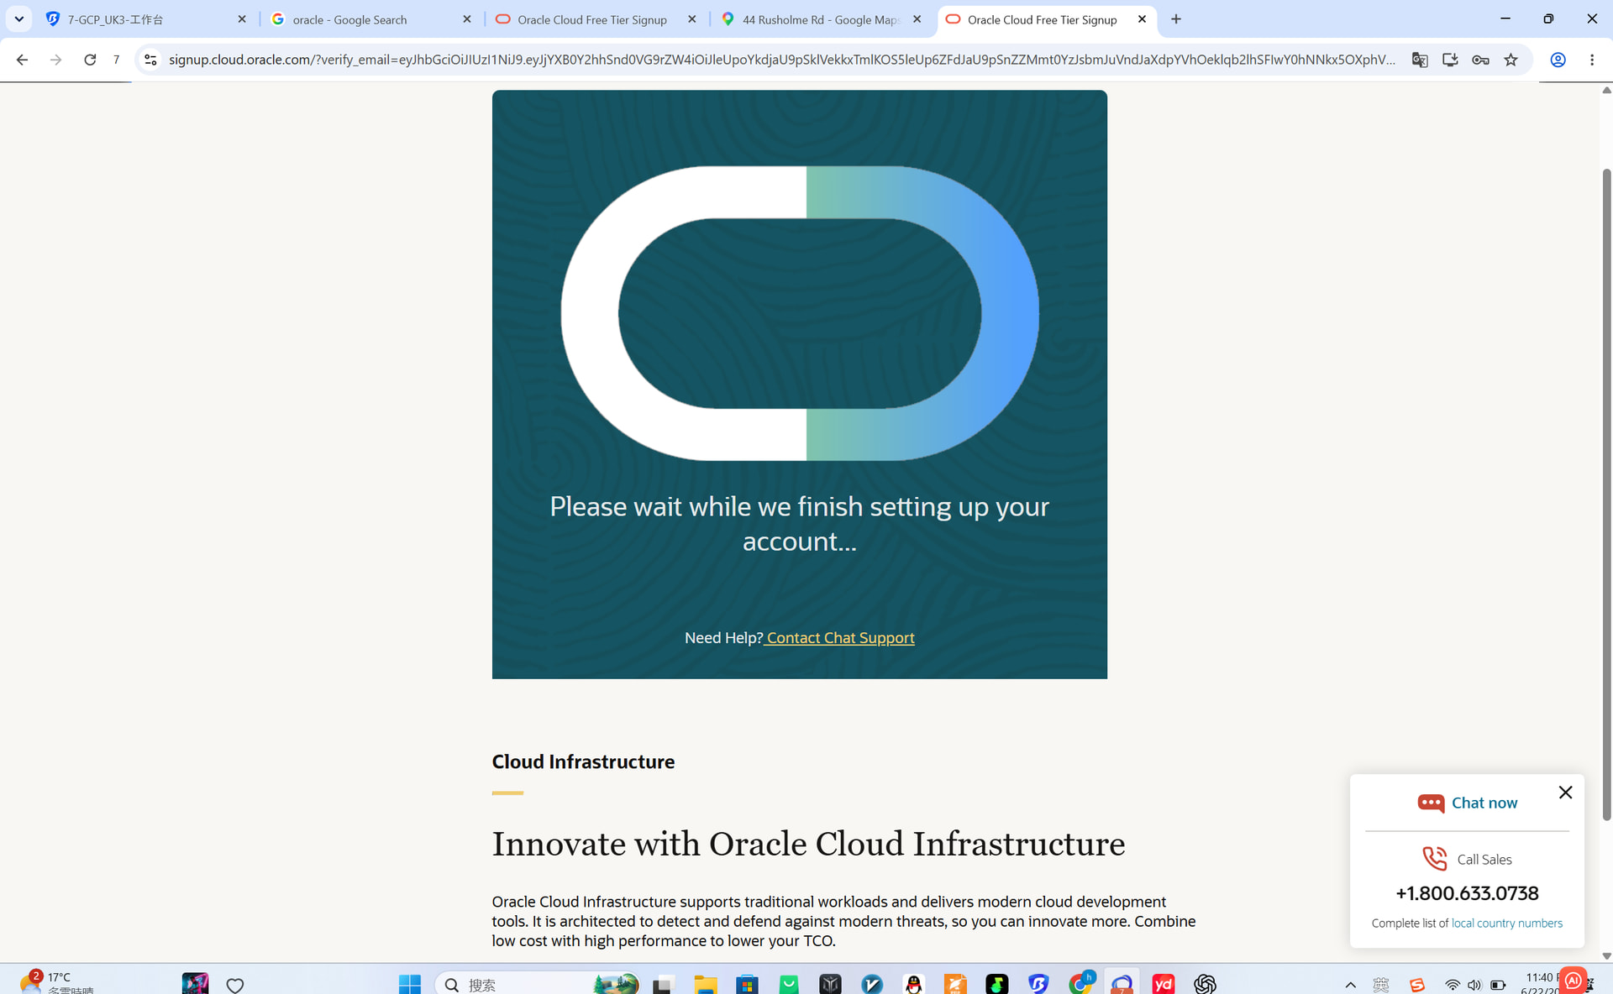The width and height of the screenshot is (1613, 994).
Task: Show hidden system tray icons
Action: click(1351, 985)
